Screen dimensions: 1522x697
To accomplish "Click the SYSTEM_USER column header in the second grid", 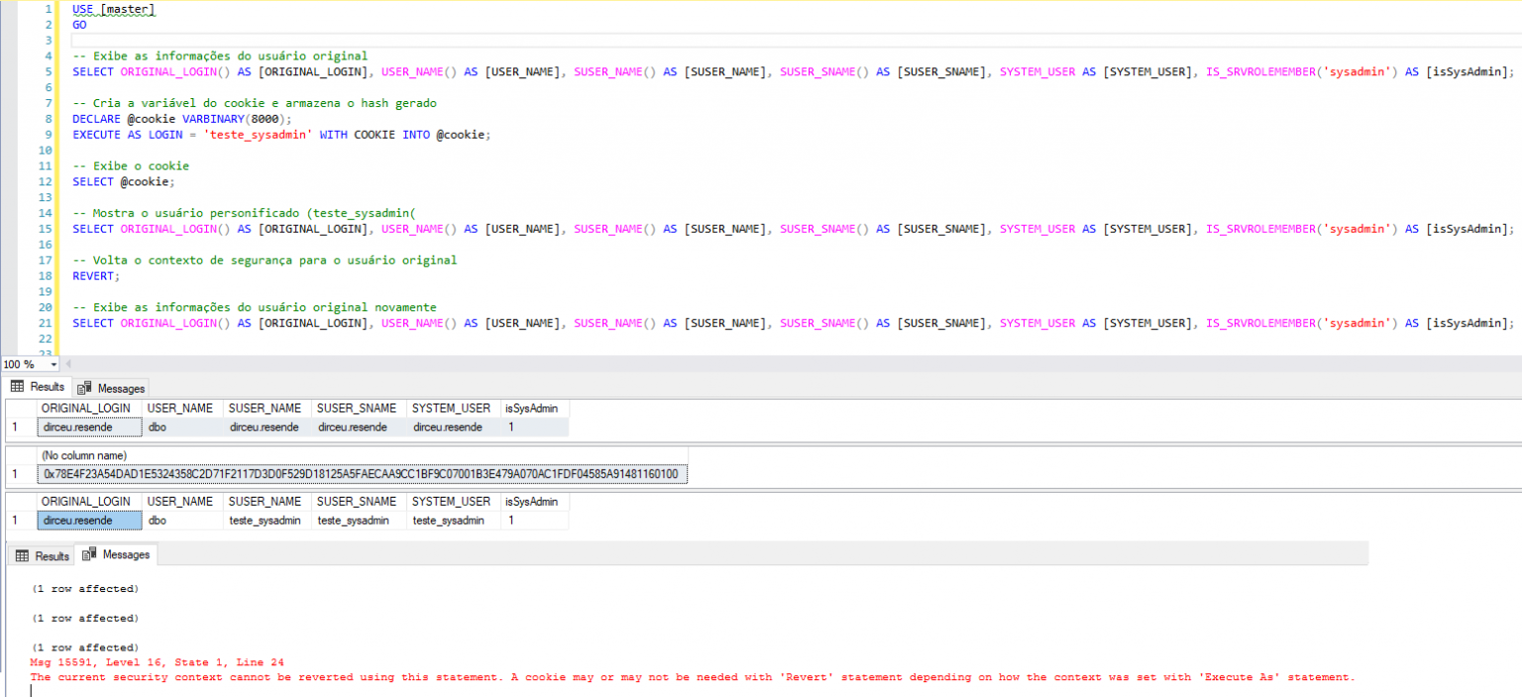I will pyautogui.click(x=451, y=501).
